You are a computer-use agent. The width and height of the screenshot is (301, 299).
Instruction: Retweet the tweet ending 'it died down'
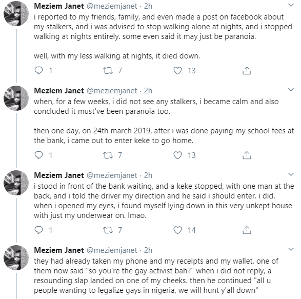(108, 70)
